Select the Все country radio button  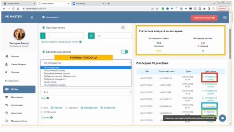point(41,108)
